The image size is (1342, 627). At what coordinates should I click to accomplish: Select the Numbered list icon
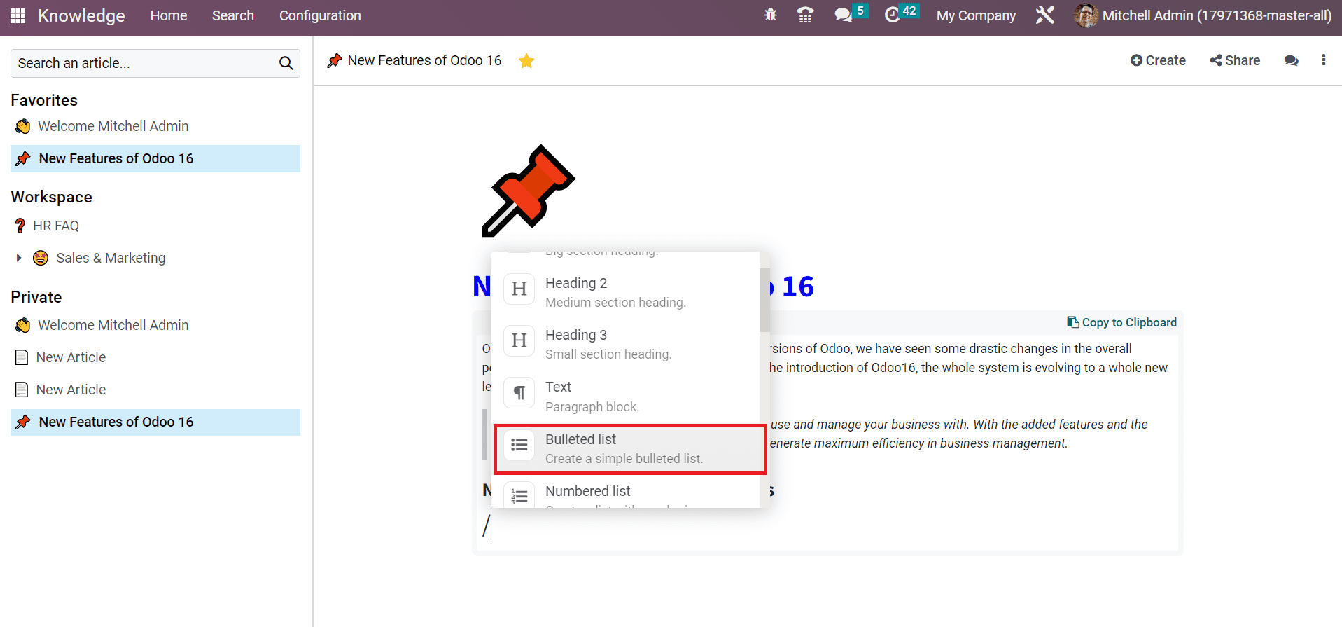click(x=519, y=495)
